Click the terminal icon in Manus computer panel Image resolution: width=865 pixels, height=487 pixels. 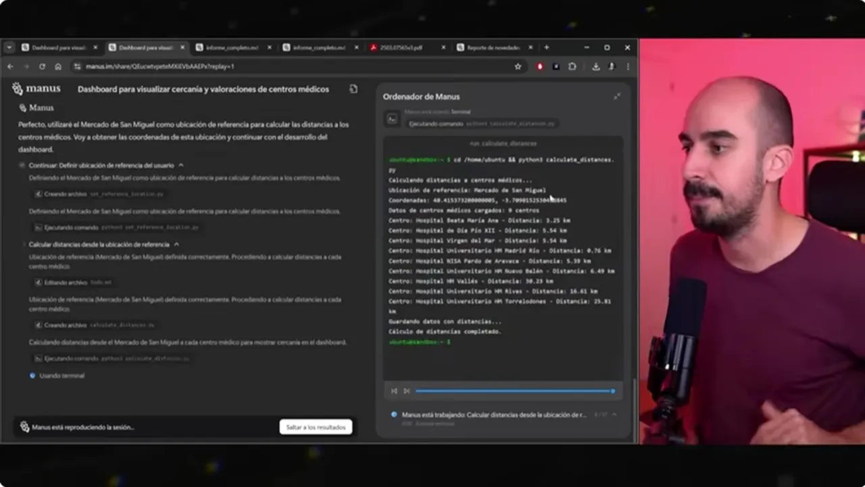pos(392,119)
